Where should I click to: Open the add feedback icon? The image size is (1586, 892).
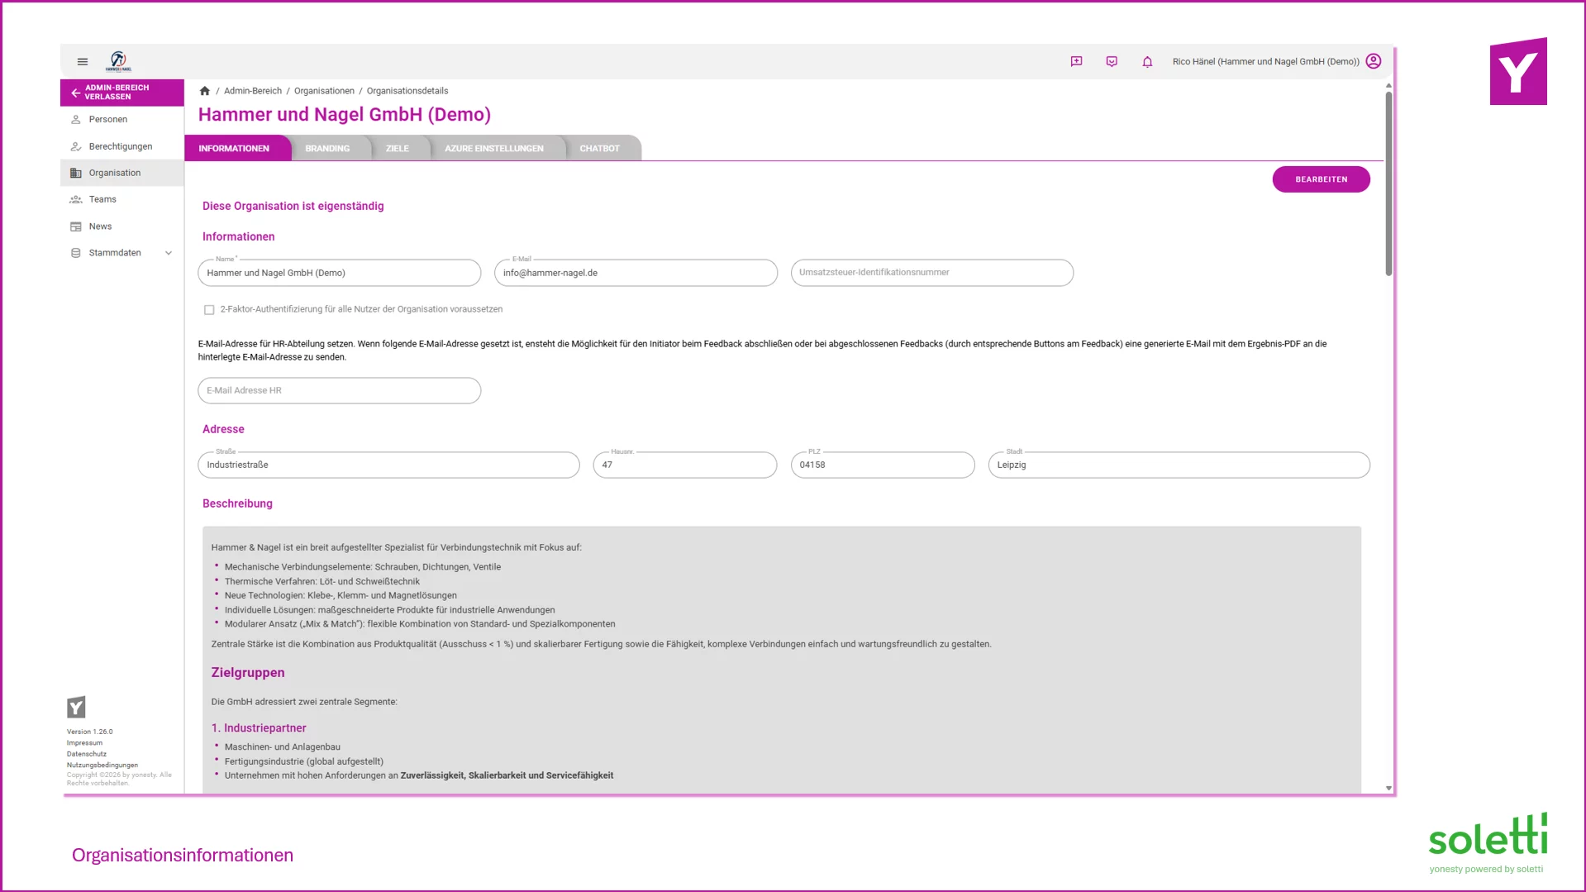1076,61
